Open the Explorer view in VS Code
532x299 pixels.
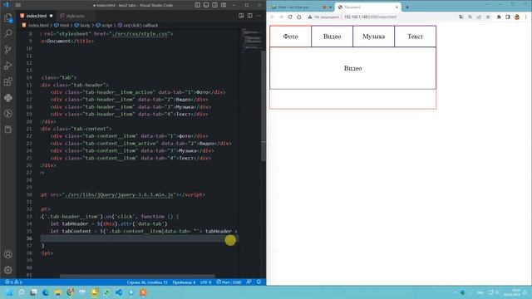7,17
